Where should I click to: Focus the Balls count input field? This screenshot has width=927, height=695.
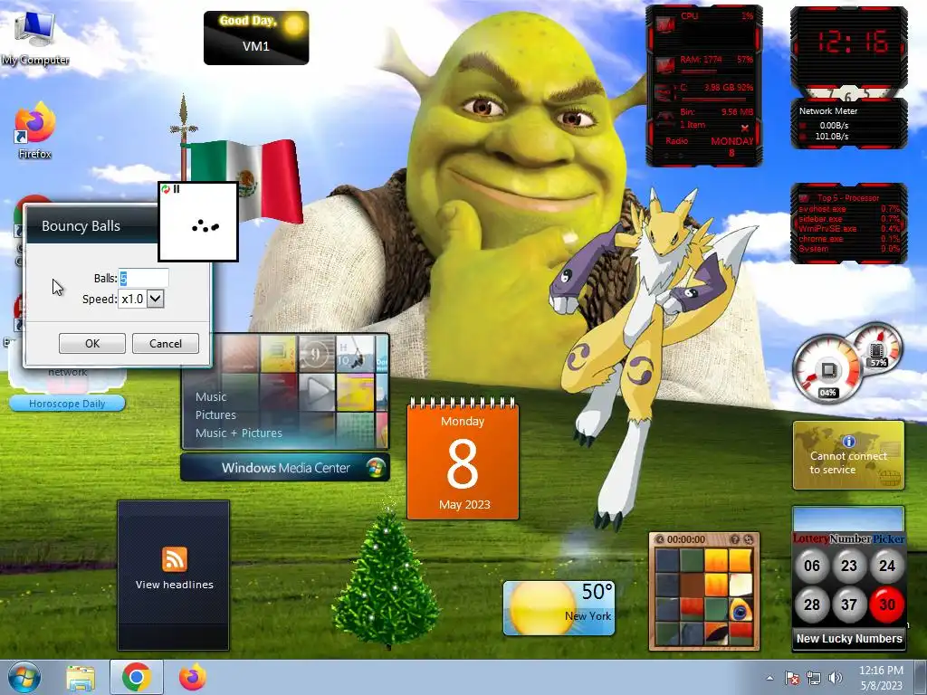[144, 278]
